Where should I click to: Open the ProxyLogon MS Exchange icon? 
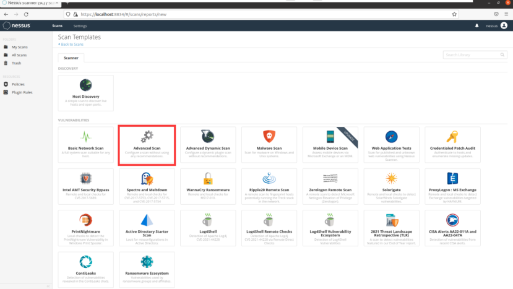(452, 178)
